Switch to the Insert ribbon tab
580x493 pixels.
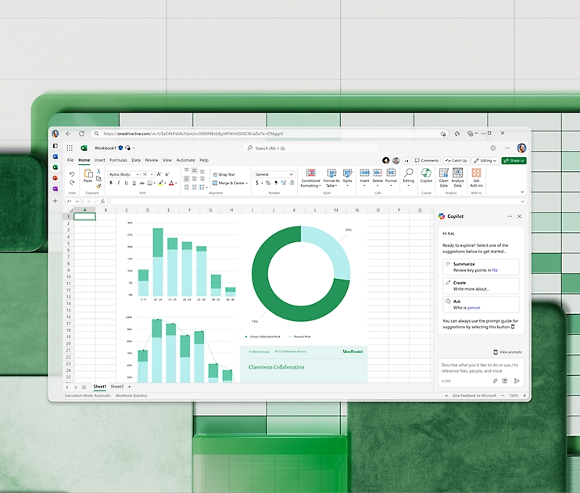point(100,160)
